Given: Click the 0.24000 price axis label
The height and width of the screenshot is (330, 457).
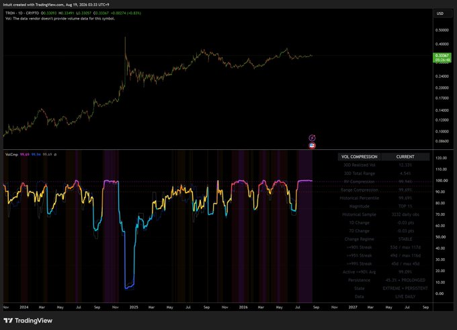Looking at the screenshot, I should [x=442, y=77].
